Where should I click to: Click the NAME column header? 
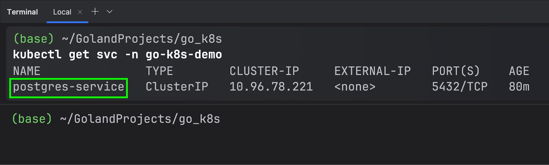pyautogui.click(x=26, y=71)
